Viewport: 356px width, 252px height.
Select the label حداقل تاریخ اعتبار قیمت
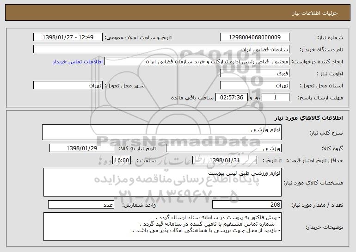click(315, 161)
